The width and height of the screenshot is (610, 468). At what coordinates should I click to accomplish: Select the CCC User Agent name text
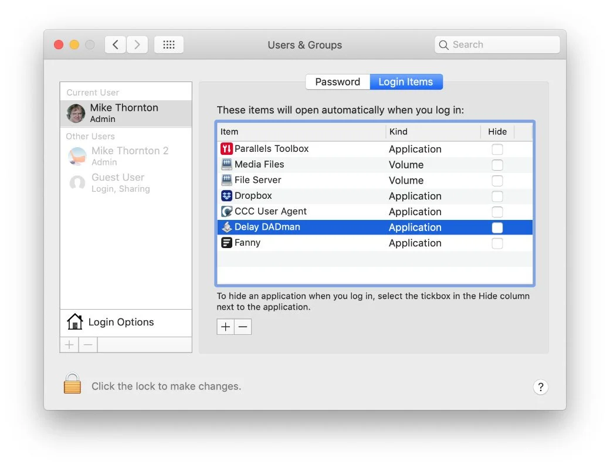(x=270, y=211)
